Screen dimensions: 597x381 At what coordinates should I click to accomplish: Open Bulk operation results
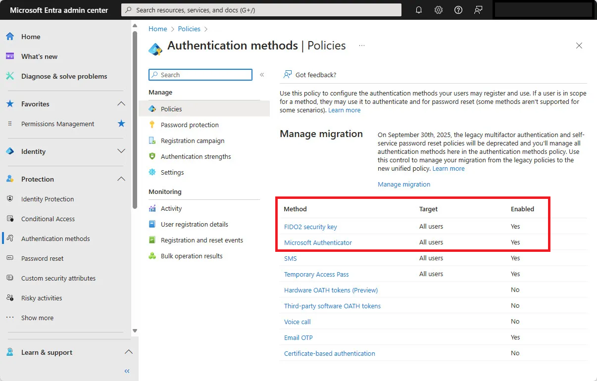pos(190,256)
